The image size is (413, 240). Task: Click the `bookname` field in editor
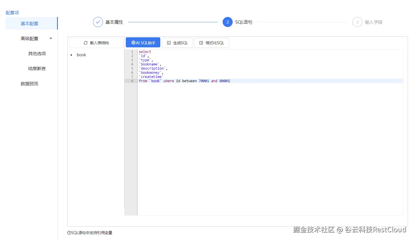149,64
